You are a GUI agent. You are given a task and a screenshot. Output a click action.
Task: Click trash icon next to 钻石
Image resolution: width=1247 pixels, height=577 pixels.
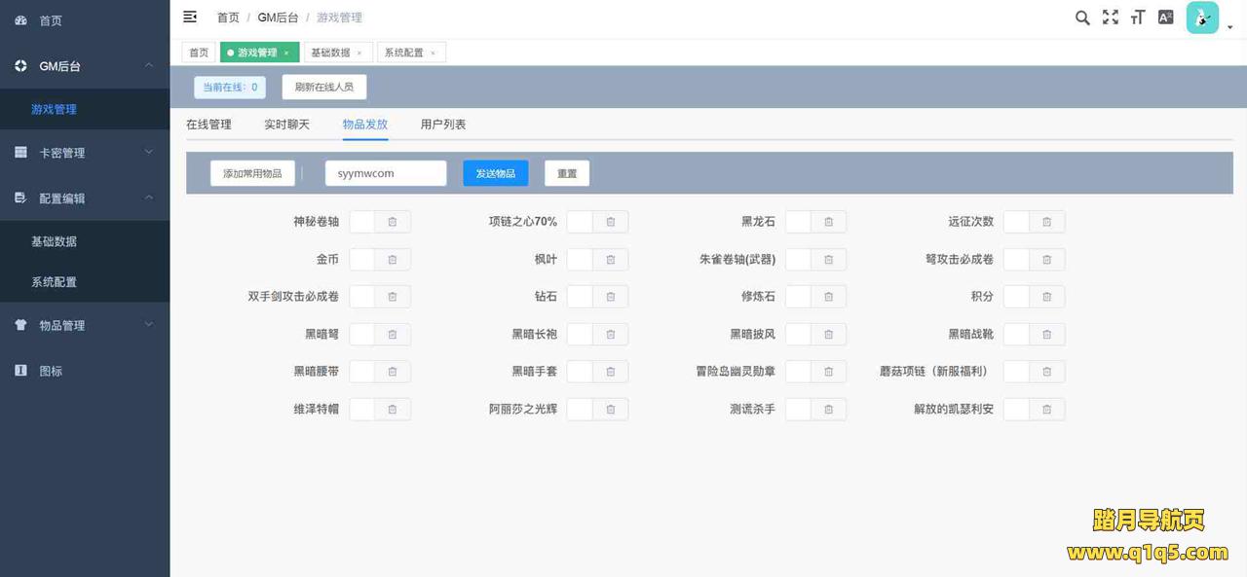point(611,297)
